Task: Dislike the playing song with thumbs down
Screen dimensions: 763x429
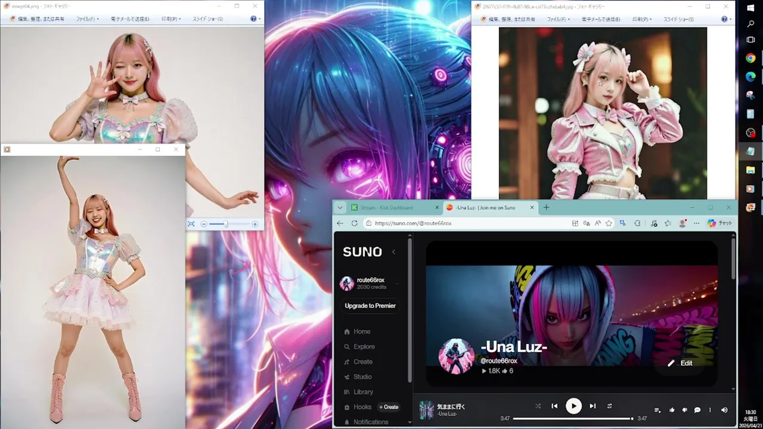Action: tap(684, 410)
